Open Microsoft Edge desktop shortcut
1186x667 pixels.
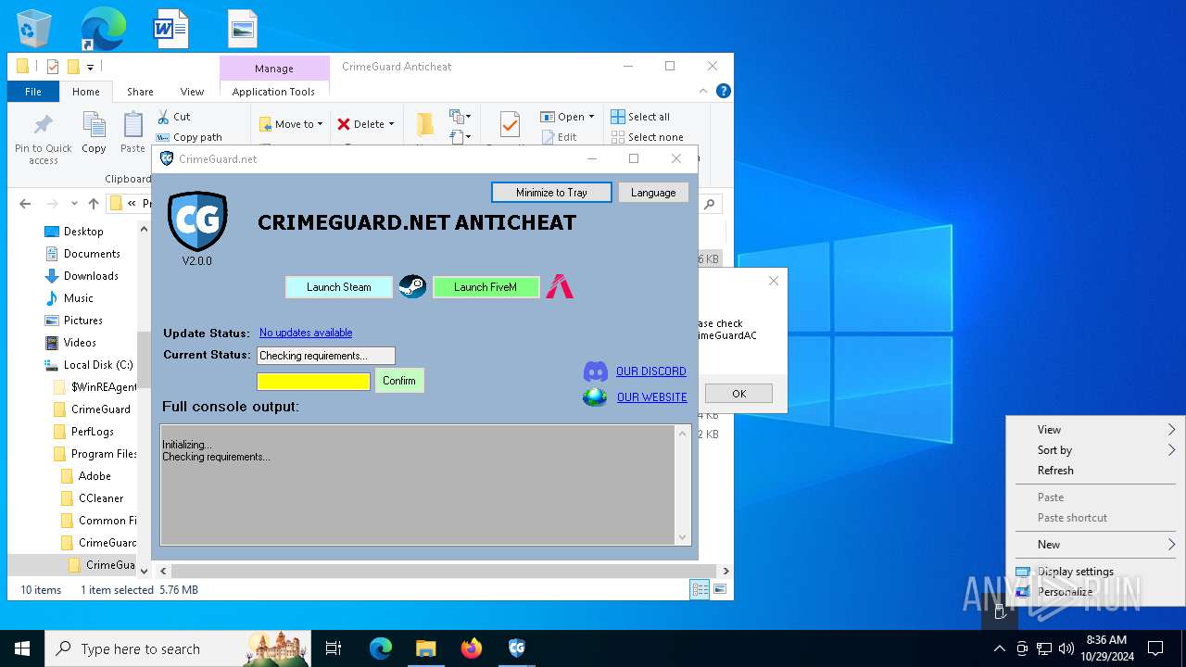click(103, 28)
